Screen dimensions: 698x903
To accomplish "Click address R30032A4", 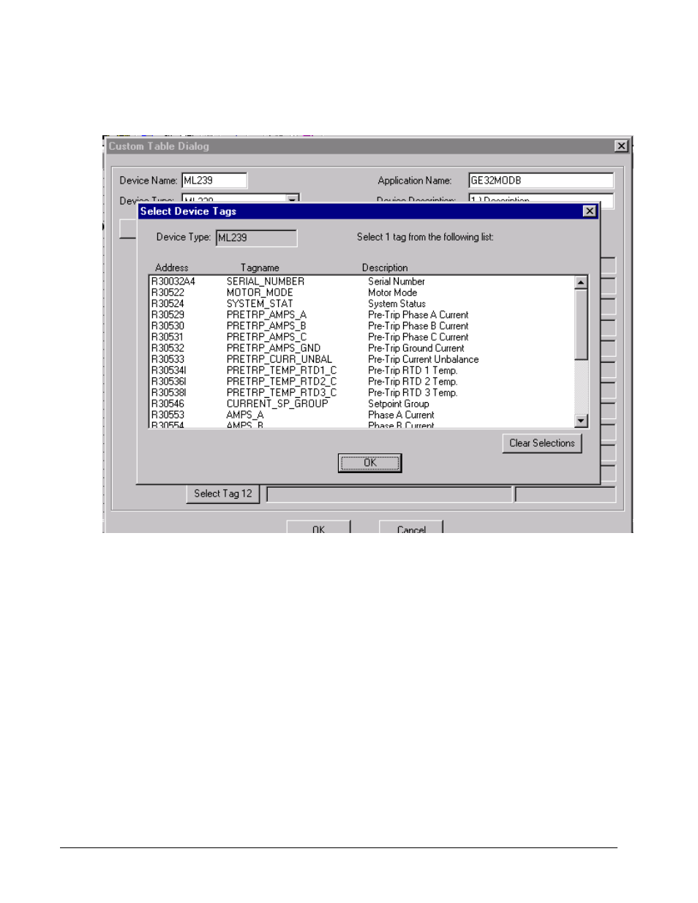I will (173, 282).
